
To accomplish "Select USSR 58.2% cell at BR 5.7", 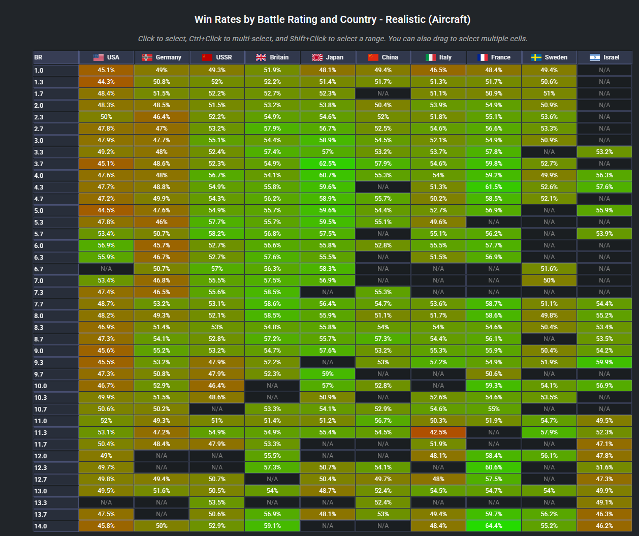I will (217, 234).
